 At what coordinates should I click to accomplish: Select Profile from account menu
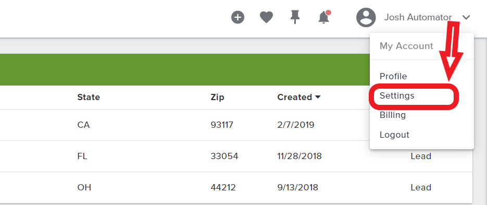[x=393, y=76]
